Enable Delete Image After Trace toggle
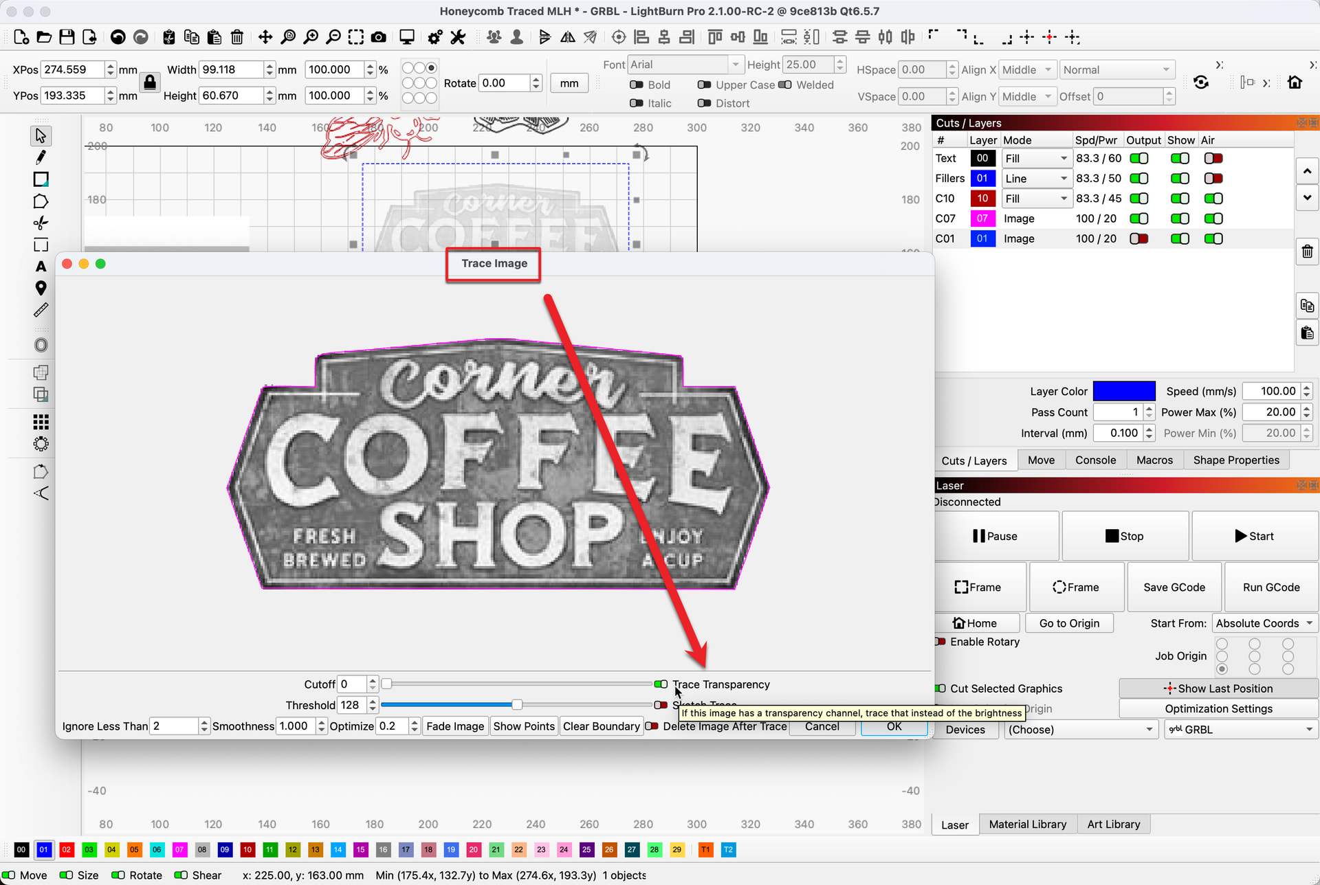The height and width of the screenshot is (885, 1320). point(652,726)
